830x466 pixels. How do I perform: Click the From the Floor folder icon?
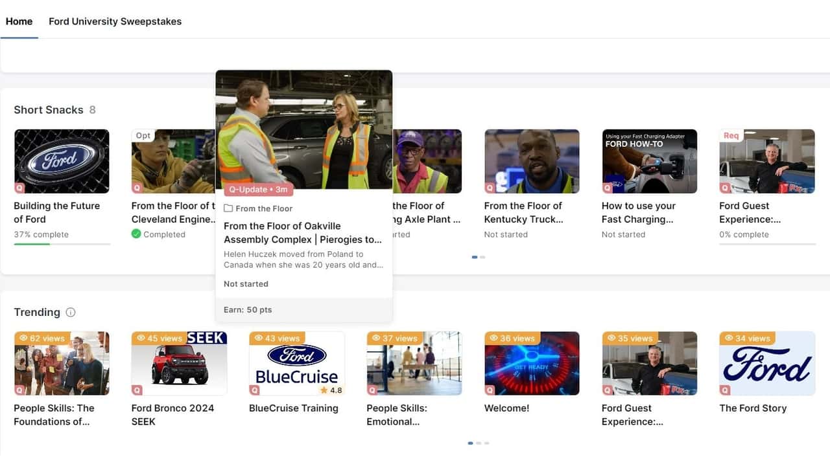(x=228, y=208)
